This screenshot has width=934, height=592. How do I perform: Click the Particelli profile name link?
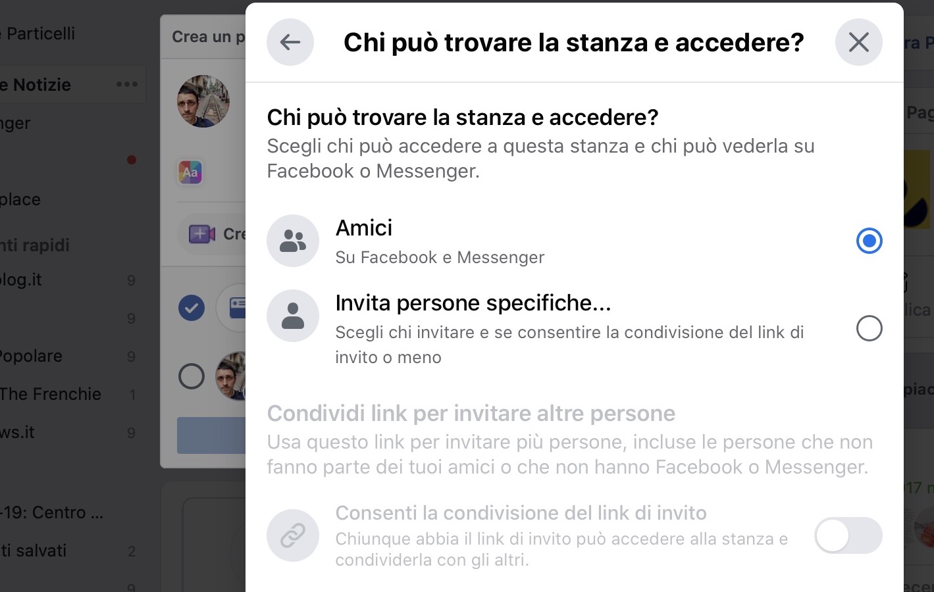tap(38, 34)
